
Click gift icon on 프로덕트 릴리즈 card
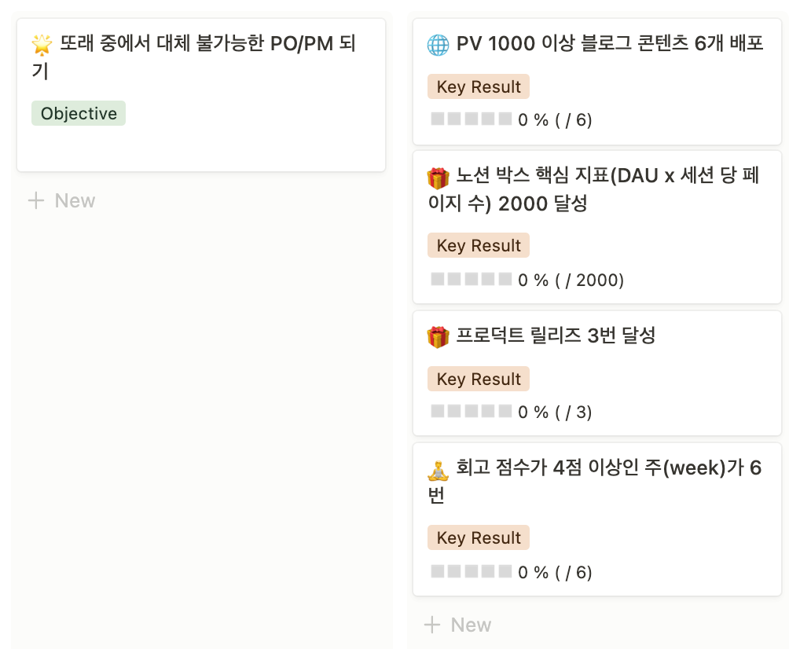coord(438,337)
